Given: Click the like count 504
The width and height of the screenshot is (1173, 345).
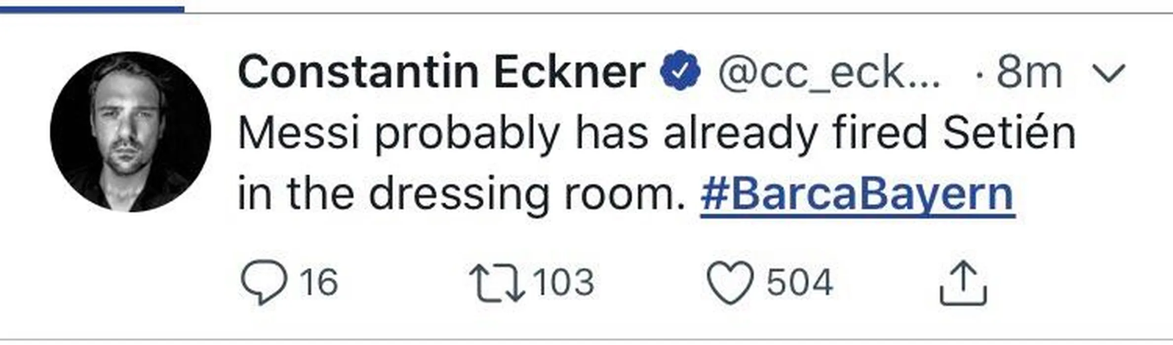Looking at the screenshot, I should click(800, 282).
